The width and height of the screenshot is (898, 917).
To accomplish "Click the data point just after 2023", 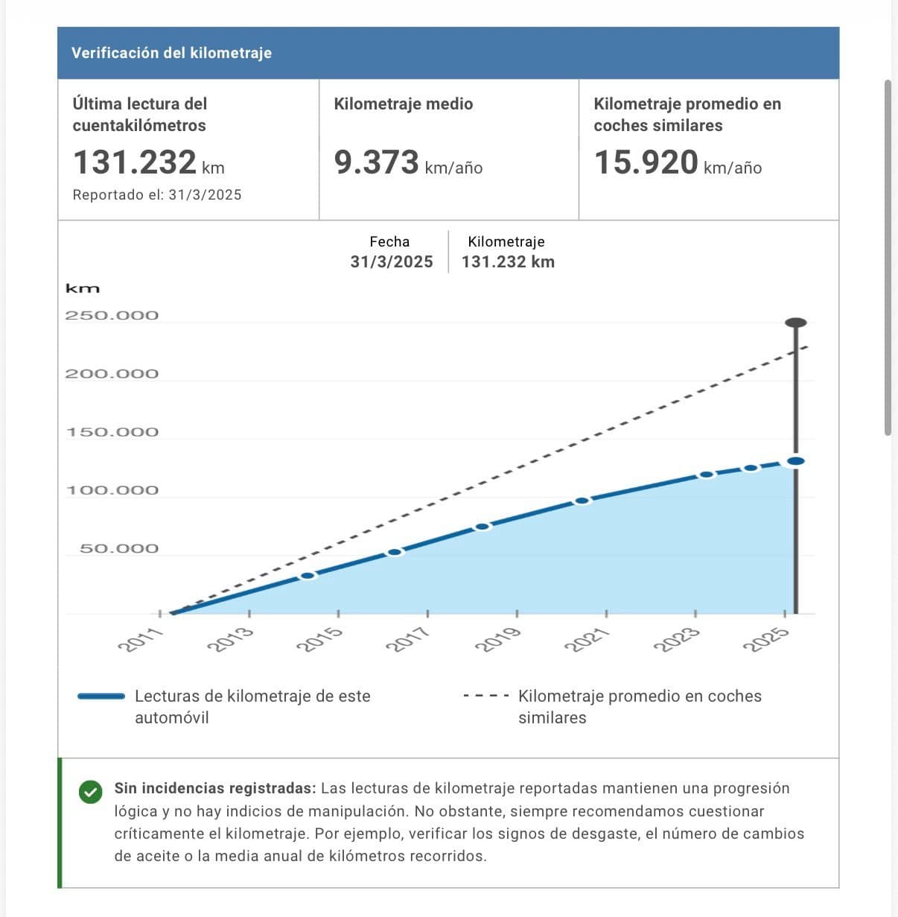I will click(706, 475).
